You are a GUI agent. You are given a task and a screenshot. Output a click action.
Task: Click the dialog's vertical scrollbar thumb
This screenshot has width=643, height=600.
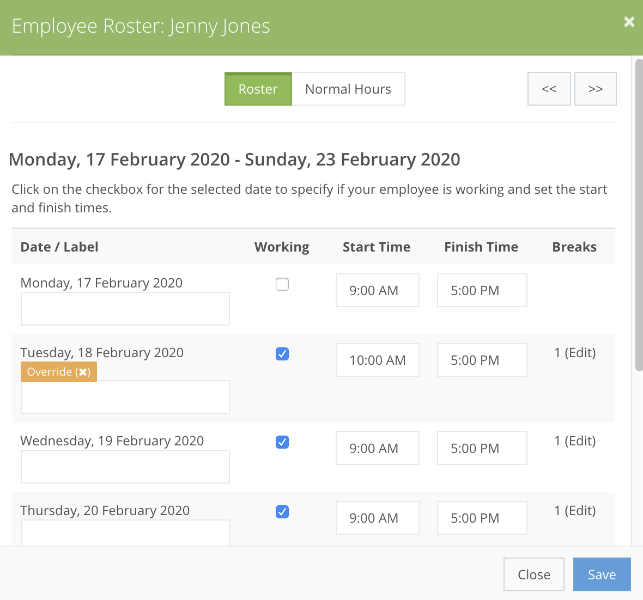(639, 215)
